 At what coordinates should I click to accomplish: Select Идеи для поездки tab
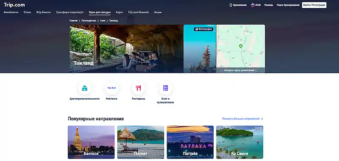pos(100,12)
